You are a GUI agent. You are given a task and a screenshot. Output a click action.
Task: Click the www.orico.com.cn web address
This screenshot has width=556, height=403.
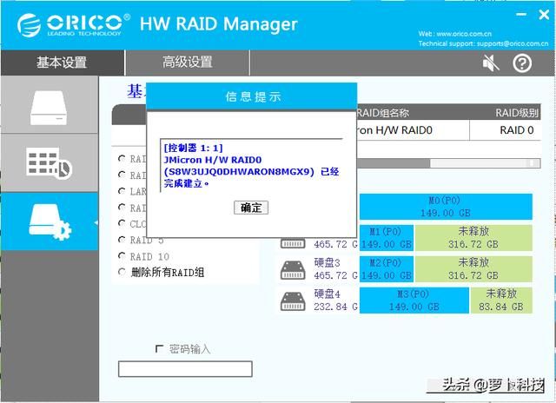point(464,34)
